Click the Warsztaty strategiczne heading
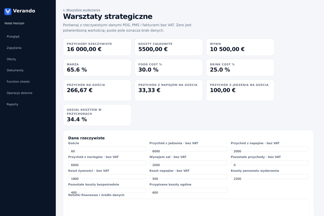The width and height of the screenshot is (324, 216). tap(108, 16)
